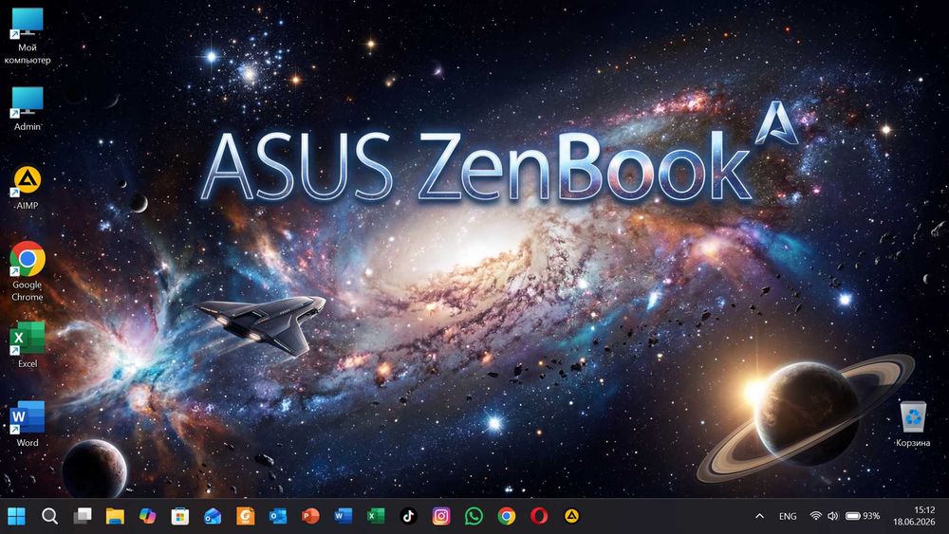949x534 pixels.
Task: Select the Admin desktop shortcut
Action: pyautogui.click(x=28, y=109)
